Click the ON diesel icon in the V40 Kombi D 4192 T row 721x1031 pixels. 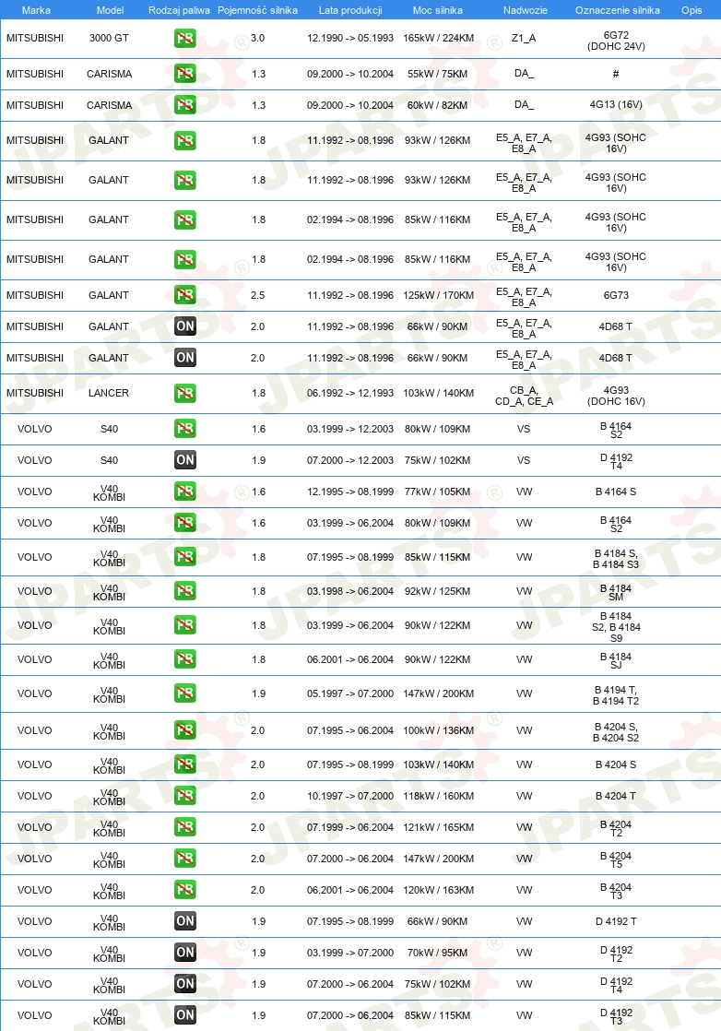[184, 922]
